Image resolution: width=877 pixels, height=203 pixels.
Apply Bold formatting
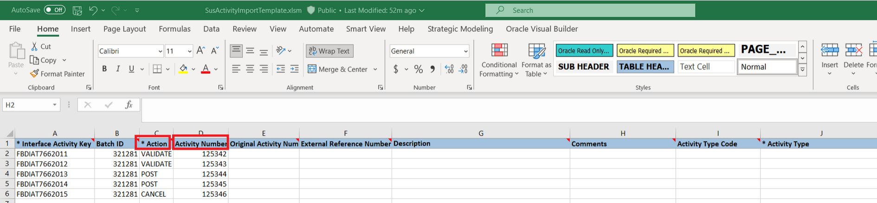point(104,69)
